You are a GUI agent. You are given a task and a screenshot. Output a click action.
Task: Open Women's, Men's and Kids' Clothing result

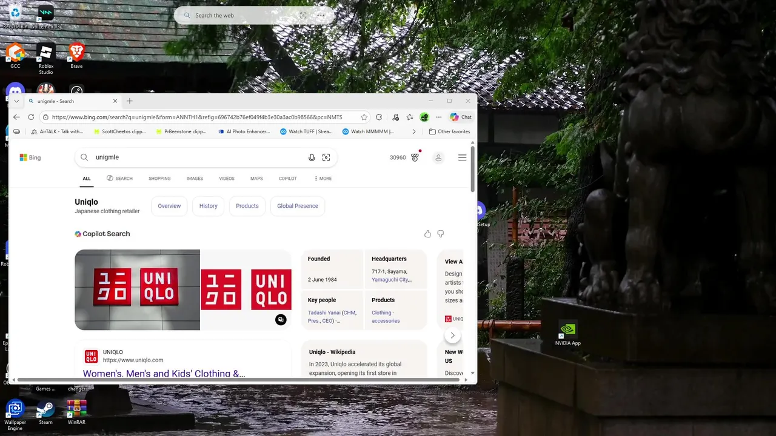coord(164,374)
